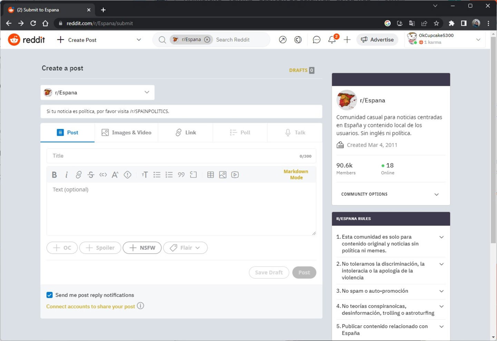The height and width of the screenshot is (341, 497).
Task: Focus the Text (optional) body area
Action: 181,209
